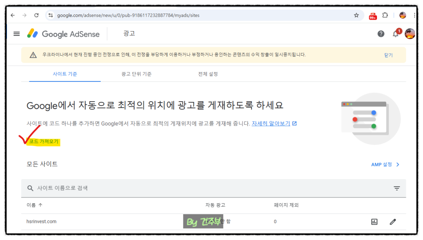Image resolution: width=423 pixels, height=240 pixels.
Task: Open the red 99+ extension icon
Action: [373, 16]
